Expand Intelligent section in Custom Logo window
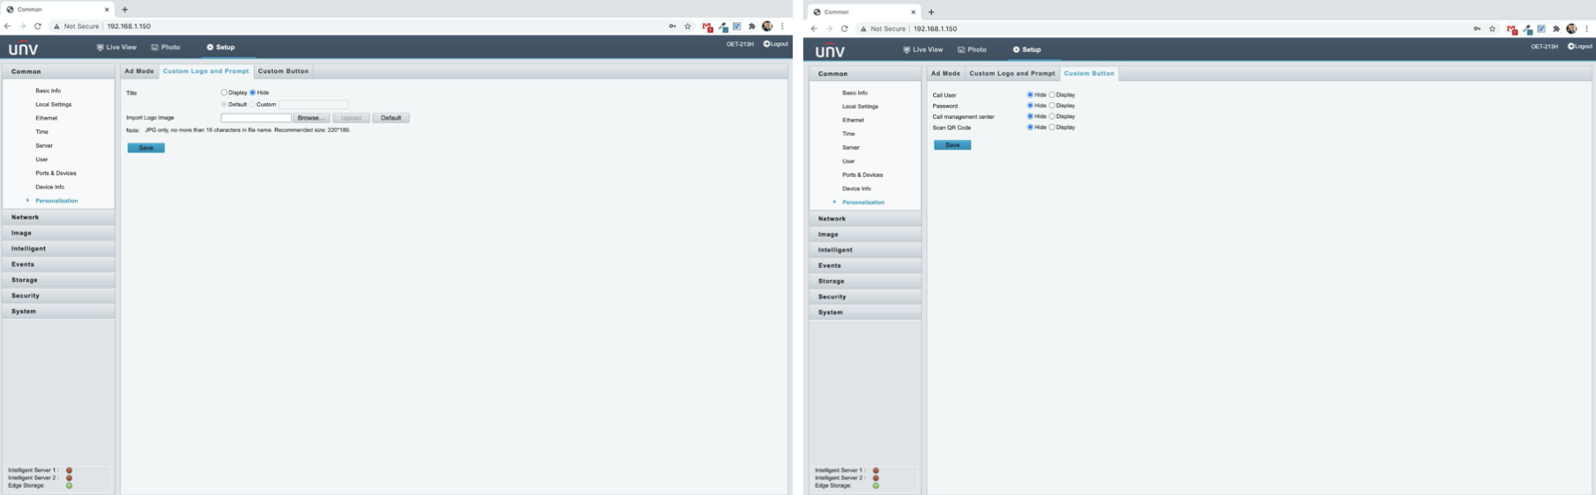Image resolution: width=1596 pixels, height=495 pixels. [58, 248]
